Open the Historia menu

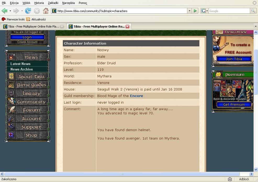tap(39, 3)
